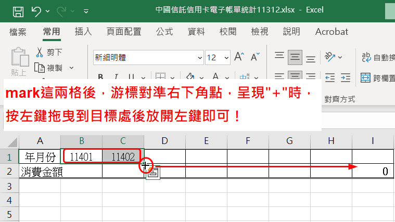
Task: Increase font size with the larger A icon
Action: [239, 57]
